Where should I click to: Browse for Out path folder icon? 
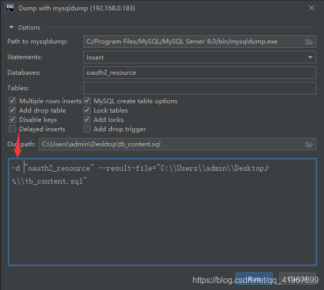[309, 144]
